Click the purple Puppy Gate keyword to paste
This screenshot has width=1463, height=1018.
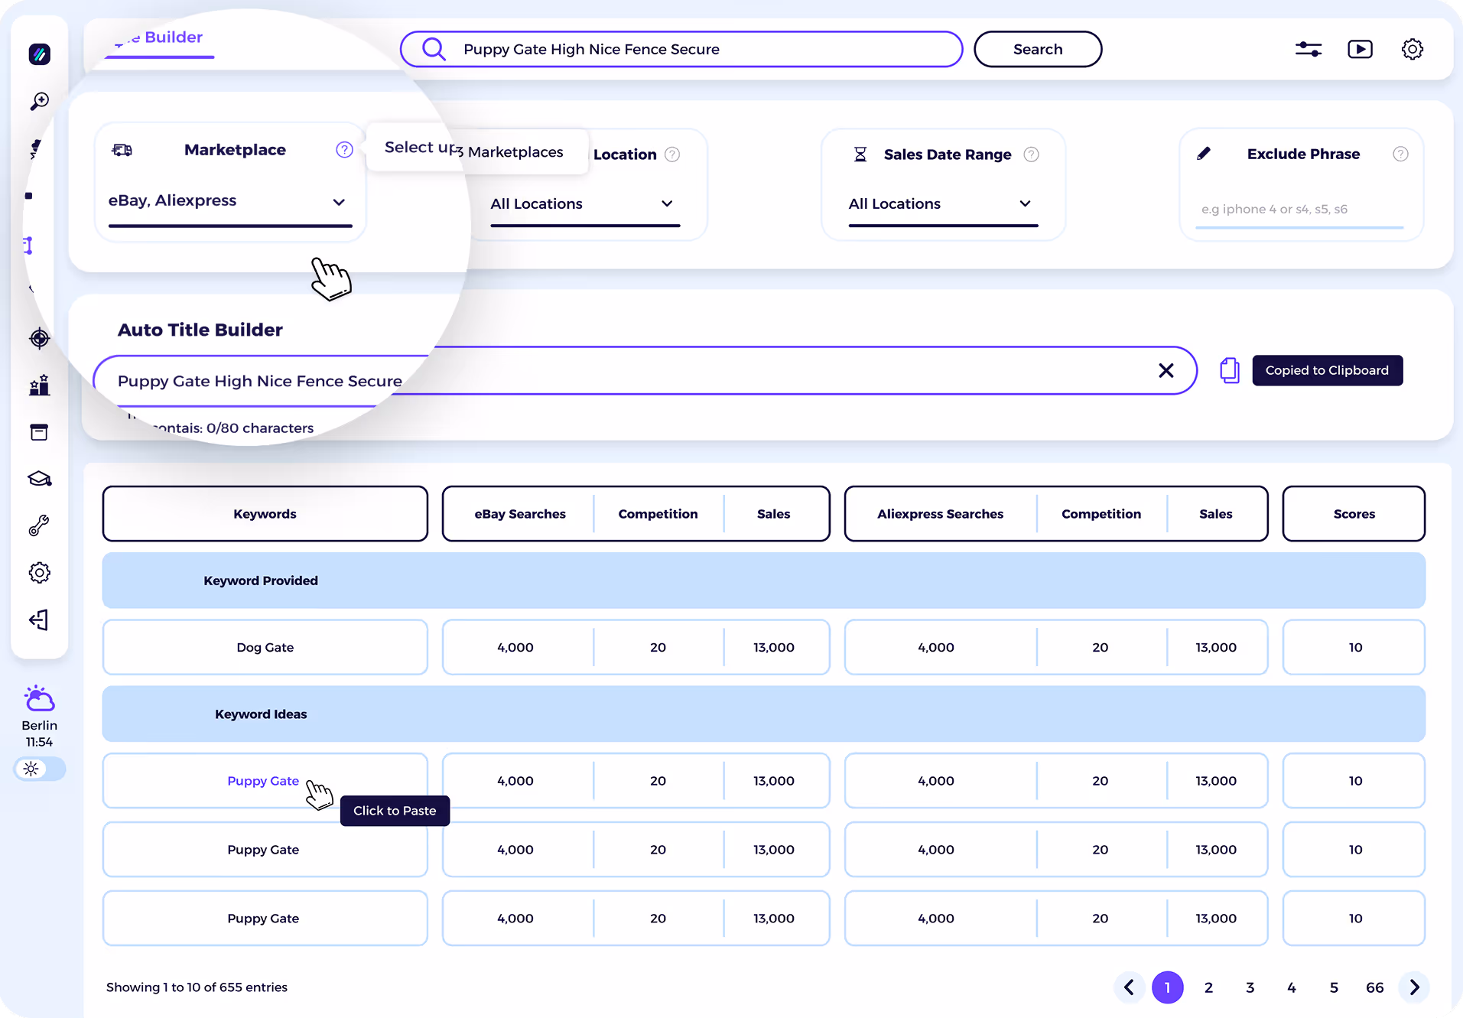(x=263, y=781)
